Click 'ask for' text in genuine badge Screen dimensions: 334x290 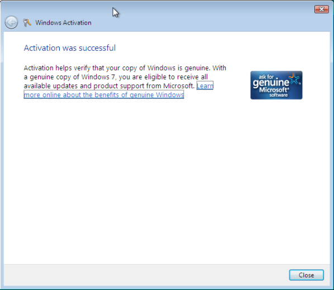point(266,77)
